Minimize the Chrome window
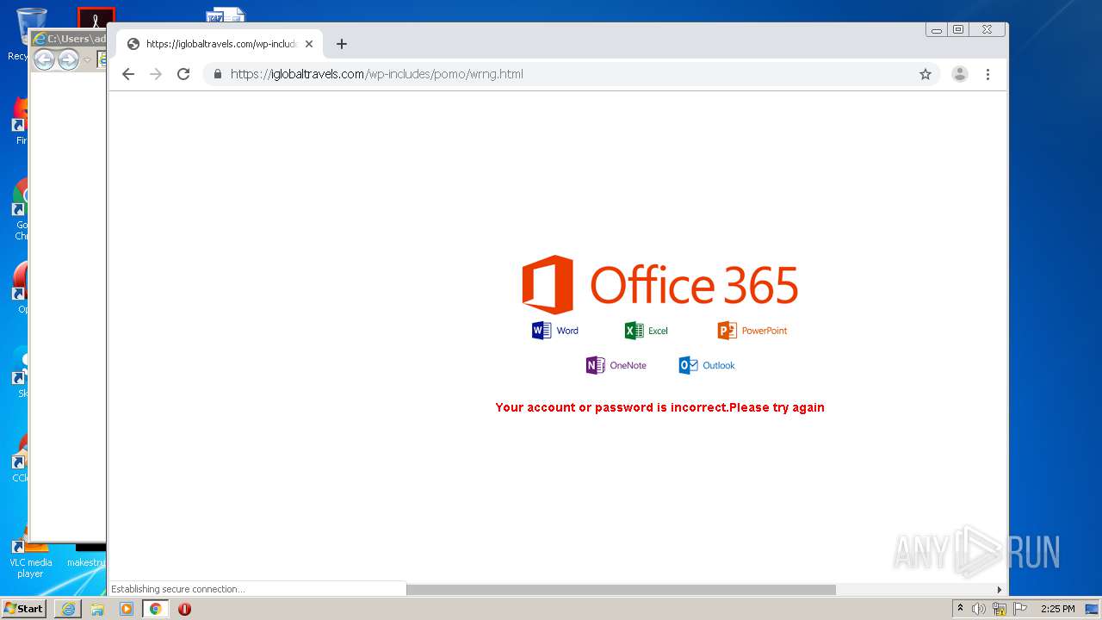 (936, 29)
